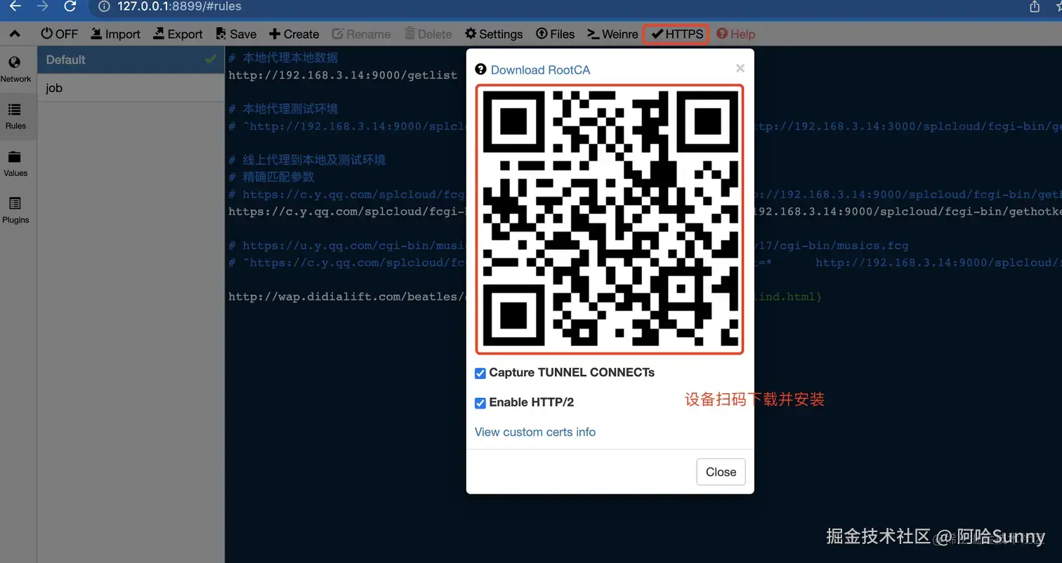The height and width of the screenshot is (563, 1062).
Task: Click the RootCA QR code image
Action: 610,219
